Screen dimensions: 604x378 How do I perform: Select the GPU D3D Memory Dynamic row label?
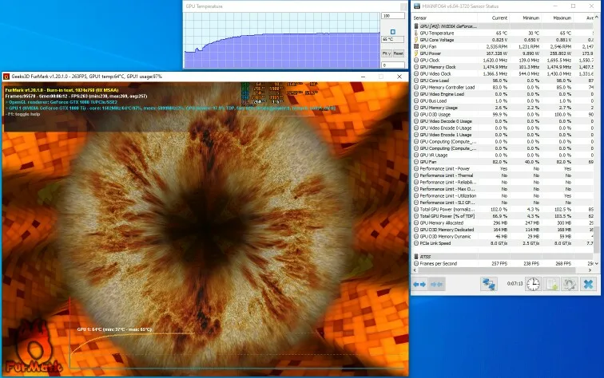click(445, 237)
